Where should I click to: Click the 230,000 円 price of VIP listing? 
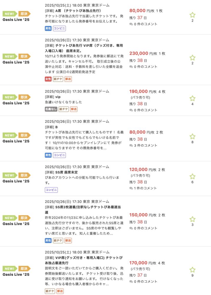139,53
